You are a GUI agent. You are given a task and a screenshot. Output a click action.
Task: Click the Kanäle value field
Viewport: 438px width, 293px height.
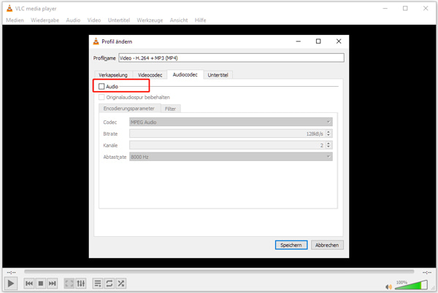[x=227, y=145]
